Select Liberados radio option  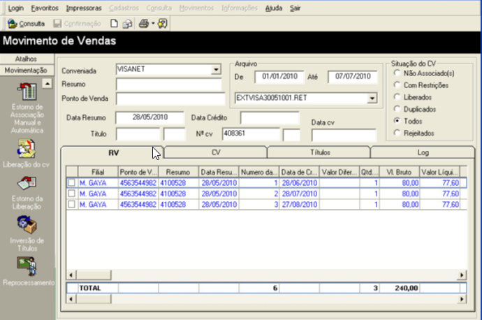point(397,97)
